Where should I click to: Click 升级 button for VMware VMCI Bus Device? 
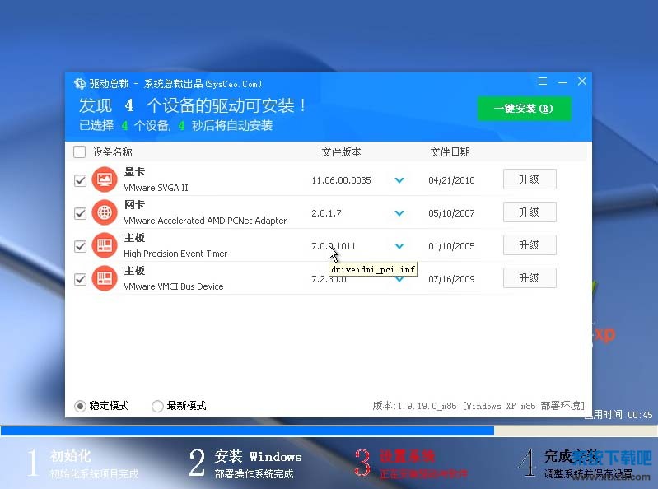[530, 278]
